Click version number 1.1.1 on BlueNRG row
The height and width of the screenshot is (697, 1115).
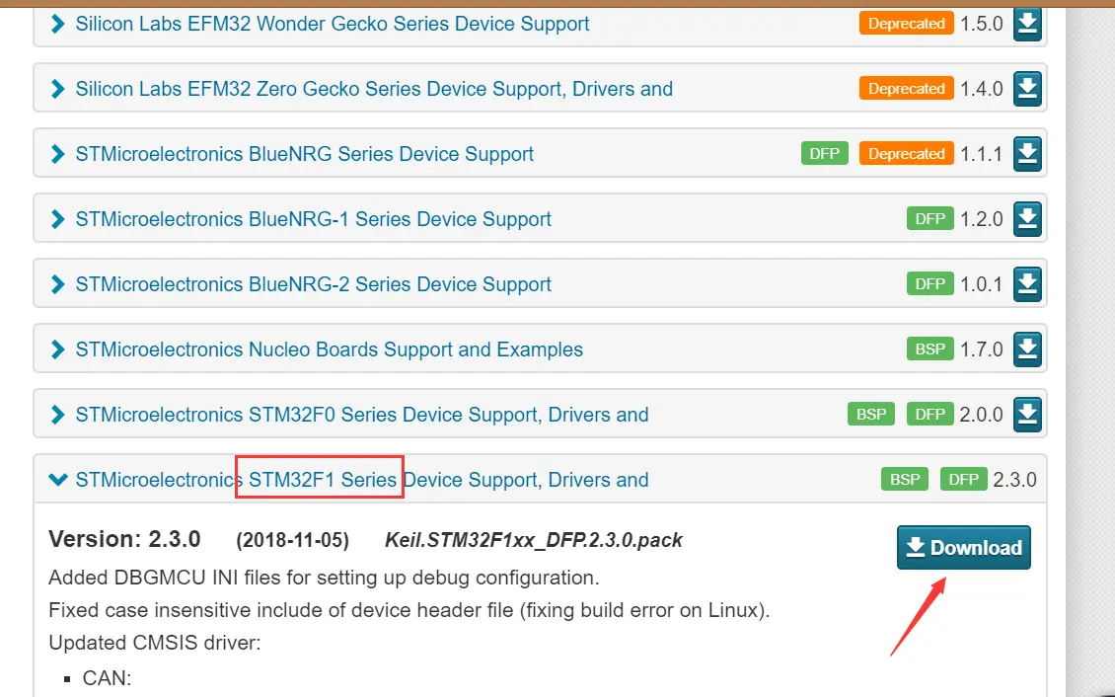982,154
